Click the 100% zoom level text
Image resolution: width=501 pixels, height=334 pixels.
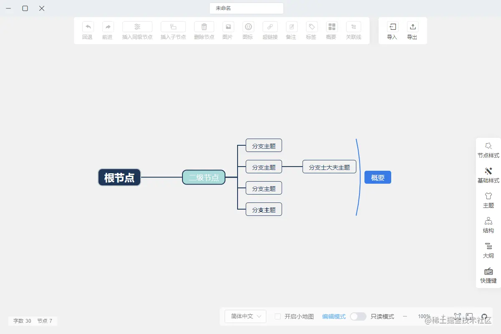424,316
